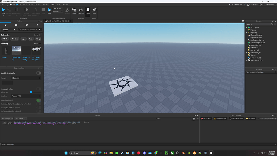Screen dimensions: 277x156
Task: Click See All next to Categories
Action: tap(37, 35)
